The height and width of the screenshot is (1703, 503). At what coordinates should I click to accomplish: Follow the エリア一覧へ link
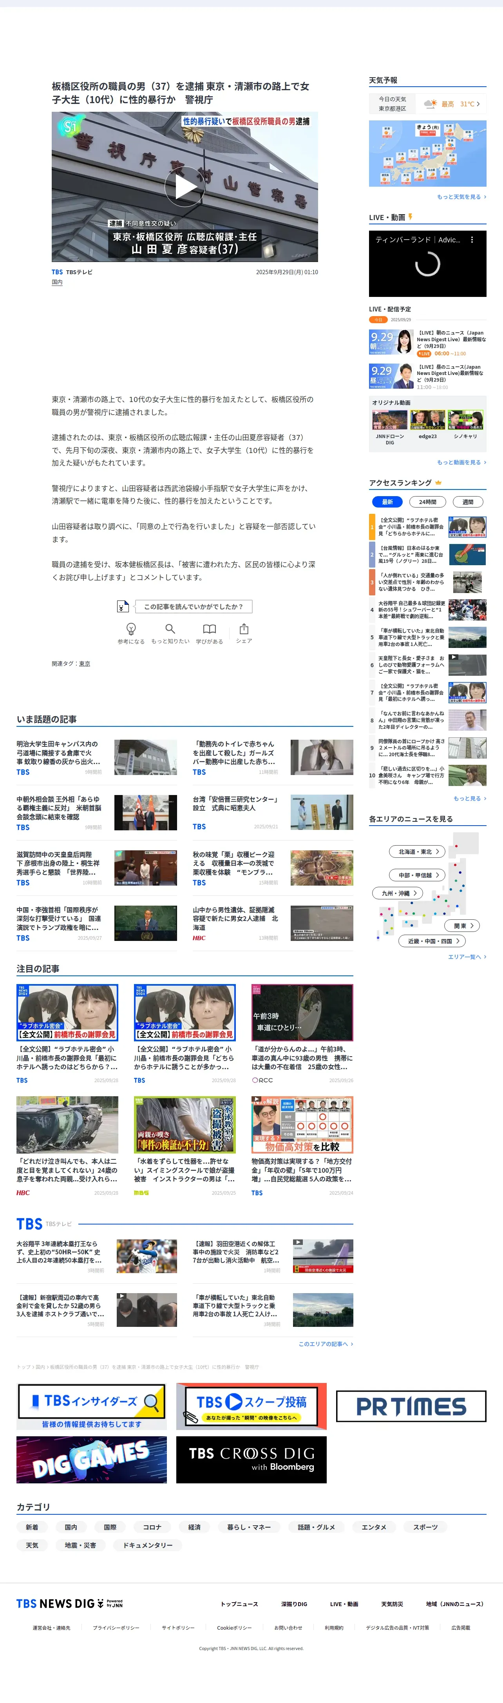click(467, 957)
